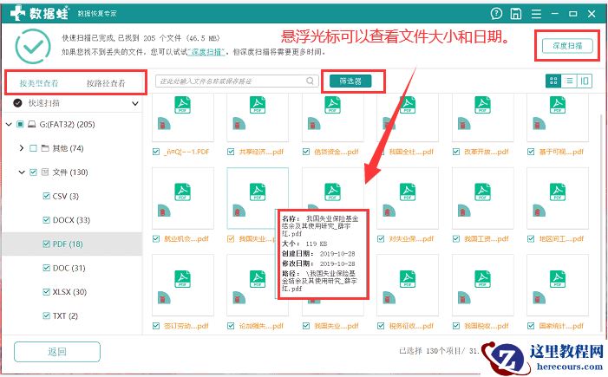Click the 深度扫描 button
608x377 pixels.
coord(567,46)
